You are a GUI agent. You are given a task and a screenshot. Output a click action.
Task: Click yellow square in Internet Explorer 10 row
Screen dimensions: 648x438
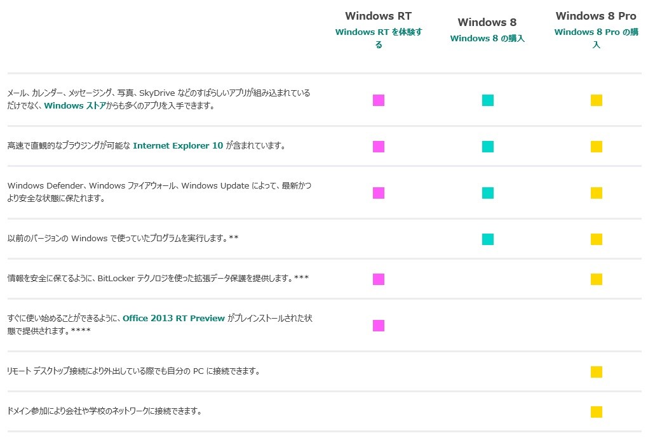pyautogui.click(x=597, y=147)
